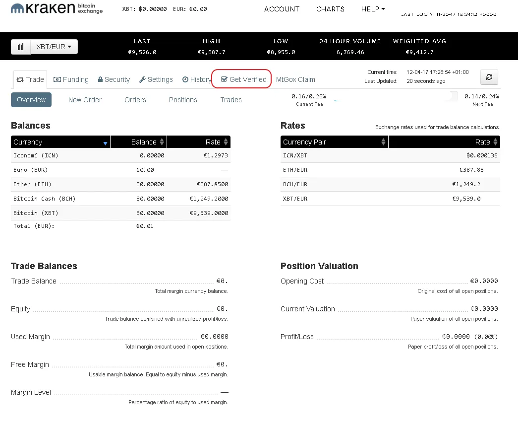
Task: Switch to the History tab
Action: pos(197,79)
